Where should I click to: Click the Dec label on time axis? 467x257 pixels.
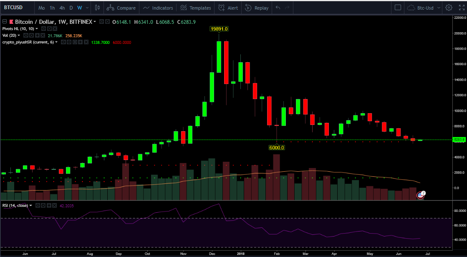tap(212, 254)
